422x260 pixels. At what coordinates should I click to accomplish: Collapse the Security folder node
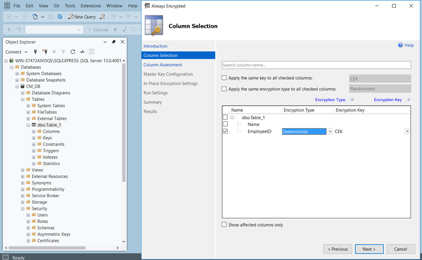pyautogui.click(x=23, y=209)
